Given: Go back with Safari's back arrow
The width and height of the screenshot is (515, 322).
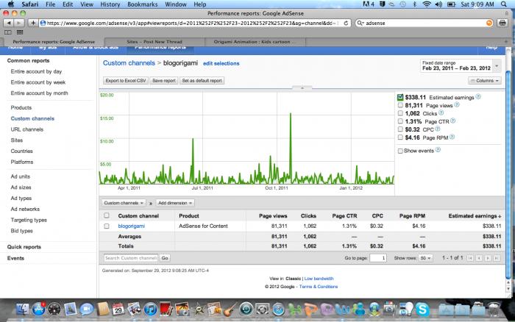Looking at the screenshot, I should coord(9,23).
